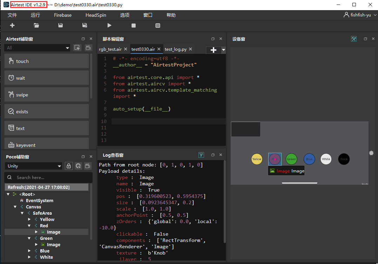Open the 窗口 menu
This screenshot has height=264, width=378.
tap(148, 15)
